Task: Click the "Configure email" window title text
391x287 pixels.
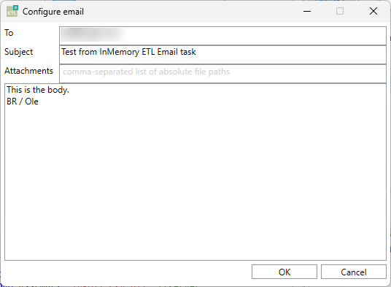Action: tap(53, 12)
